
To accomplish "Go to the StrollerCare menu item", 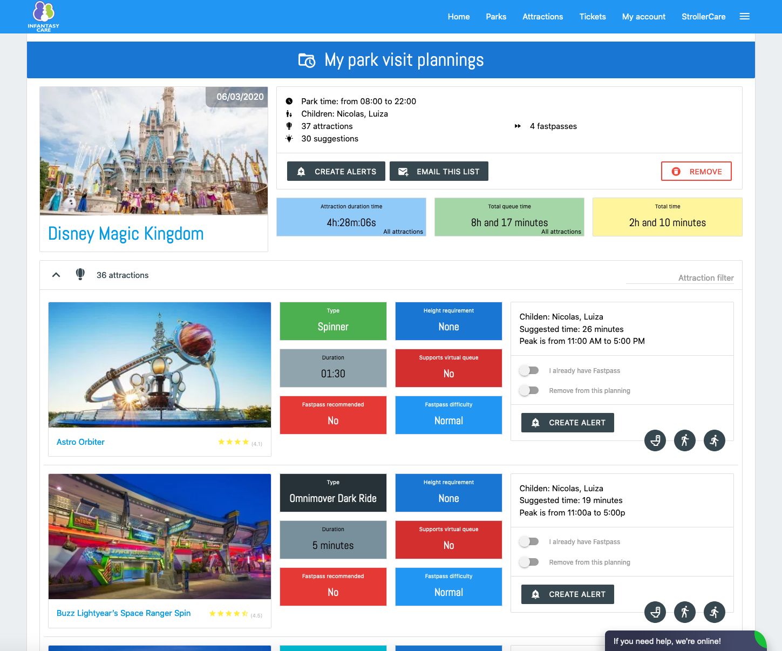I will 703,17.
